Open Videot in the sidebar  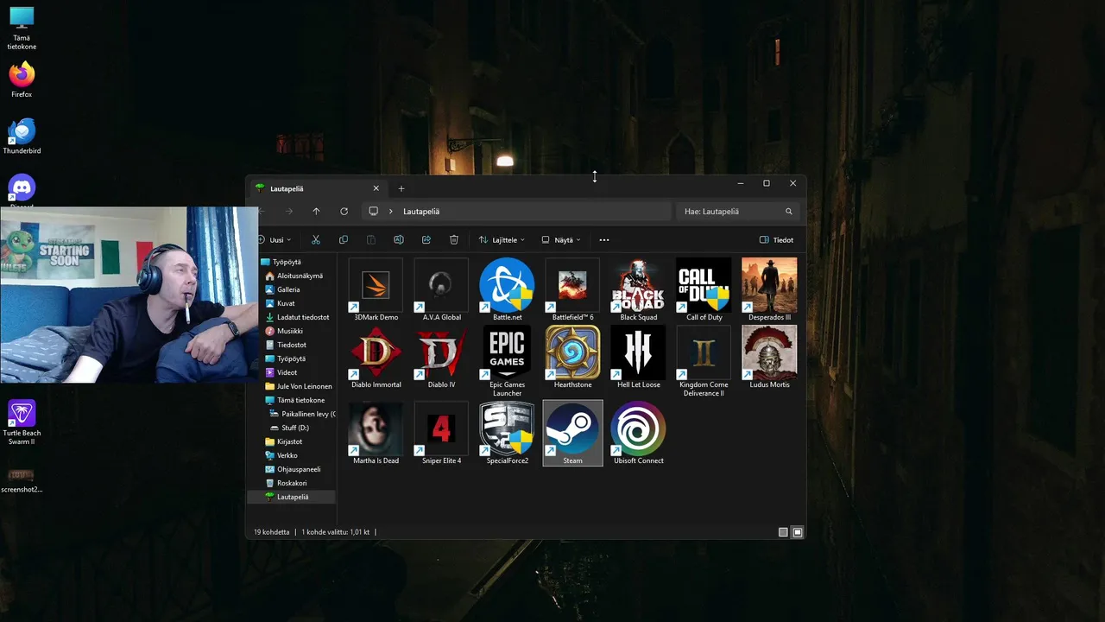click(x=287, y=372)
